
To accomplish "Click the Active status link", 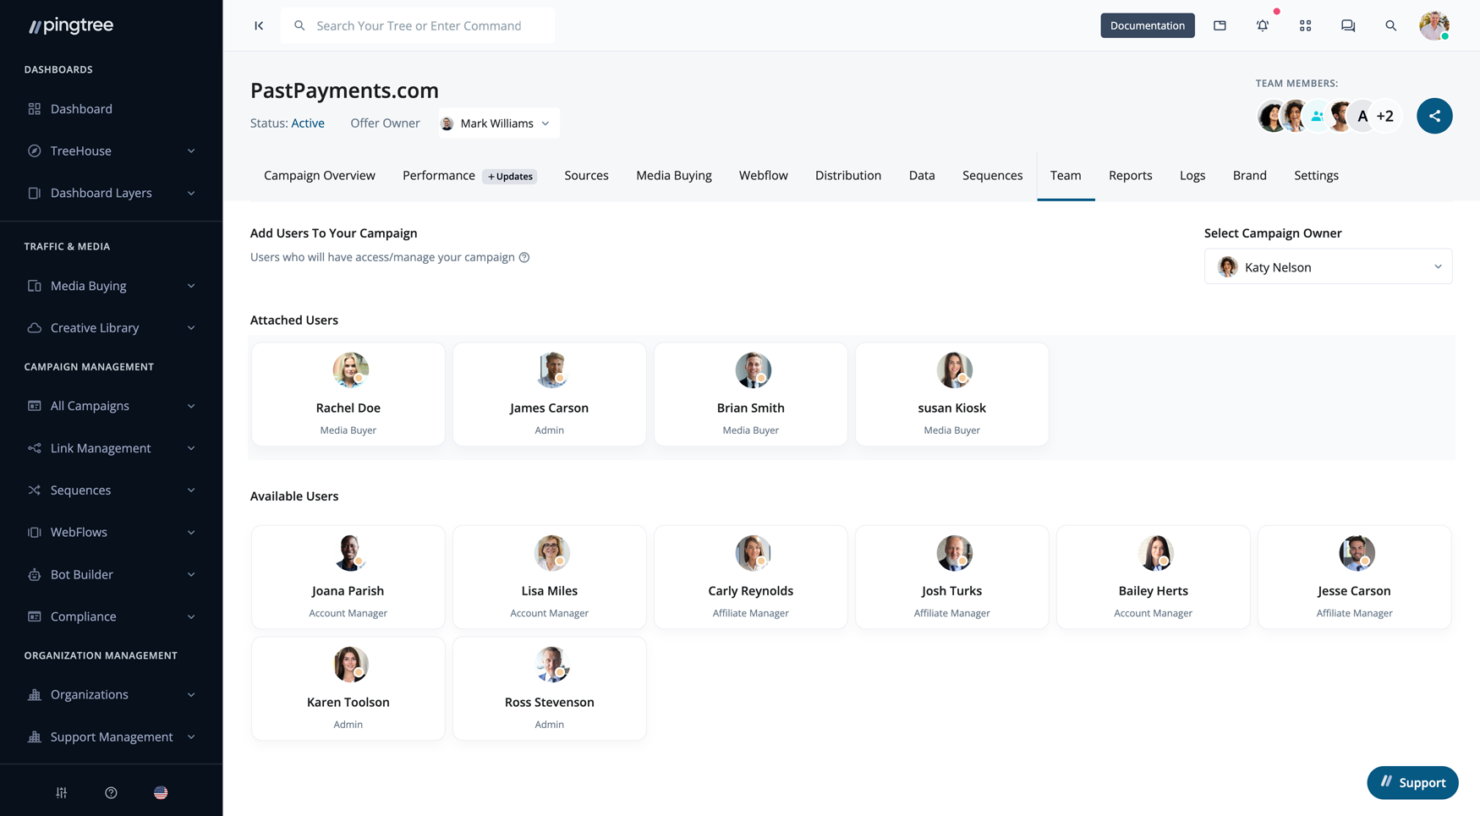I will (x=308, y=123).
